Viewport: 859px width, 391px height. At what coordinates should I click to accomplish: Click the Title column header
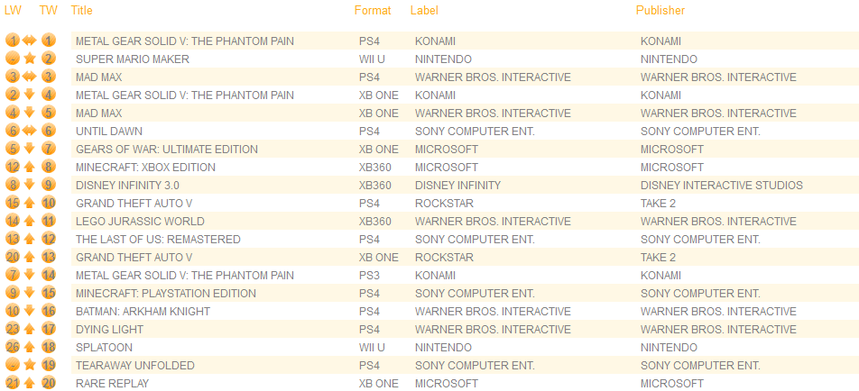(x=82, y=11)
